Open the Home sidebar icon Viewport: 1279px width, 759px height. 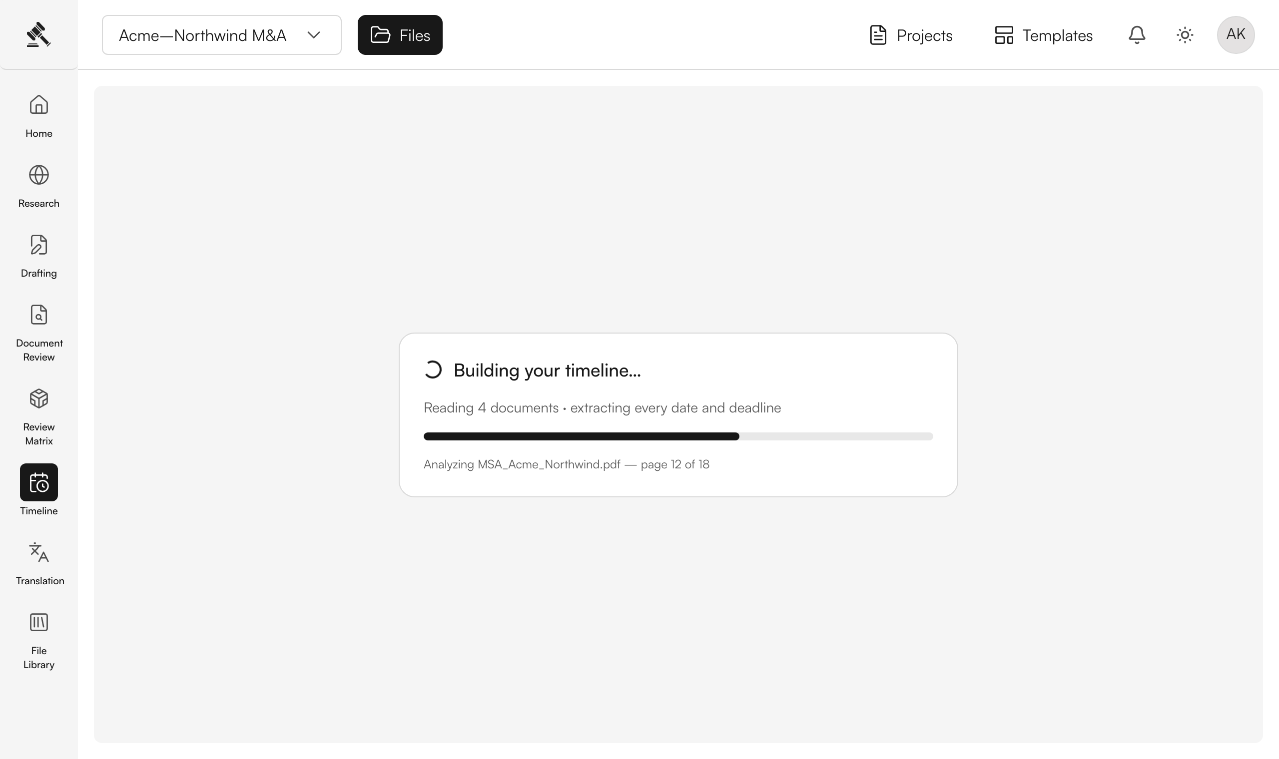click(x=39, y=105)
